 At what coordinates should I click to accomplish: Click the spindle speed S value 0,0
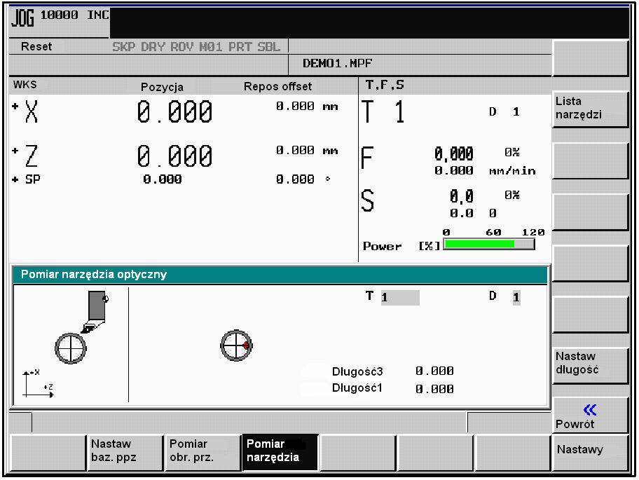point(461,196)
